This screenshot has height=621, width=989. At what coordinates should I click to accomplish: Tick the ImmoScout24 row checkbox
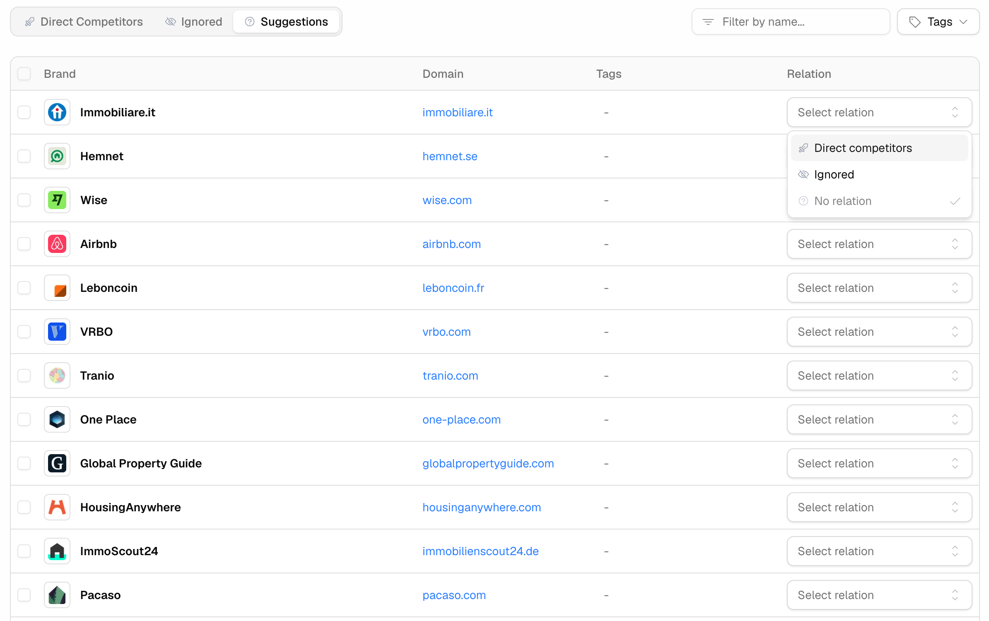coord(24,551)
